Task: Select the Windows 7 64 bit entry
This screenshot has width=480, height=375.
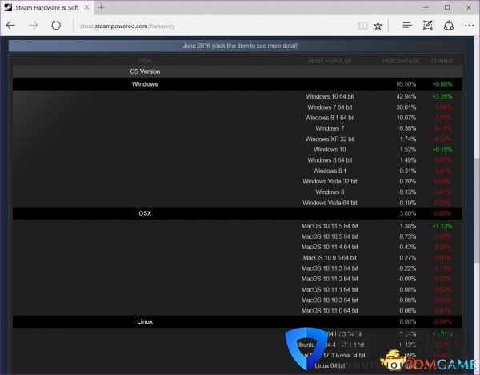Action: [x=330, y=107]
